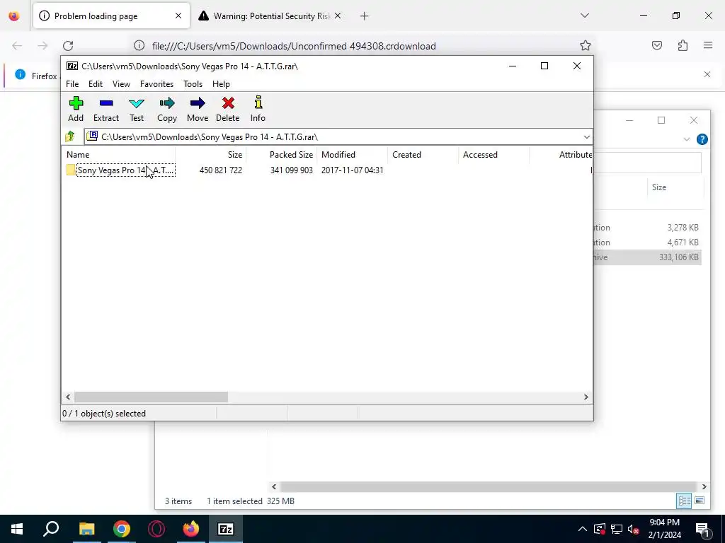Close the Problem loading page tab
This screenshot has width=725, height=543.
click(178, 16)
